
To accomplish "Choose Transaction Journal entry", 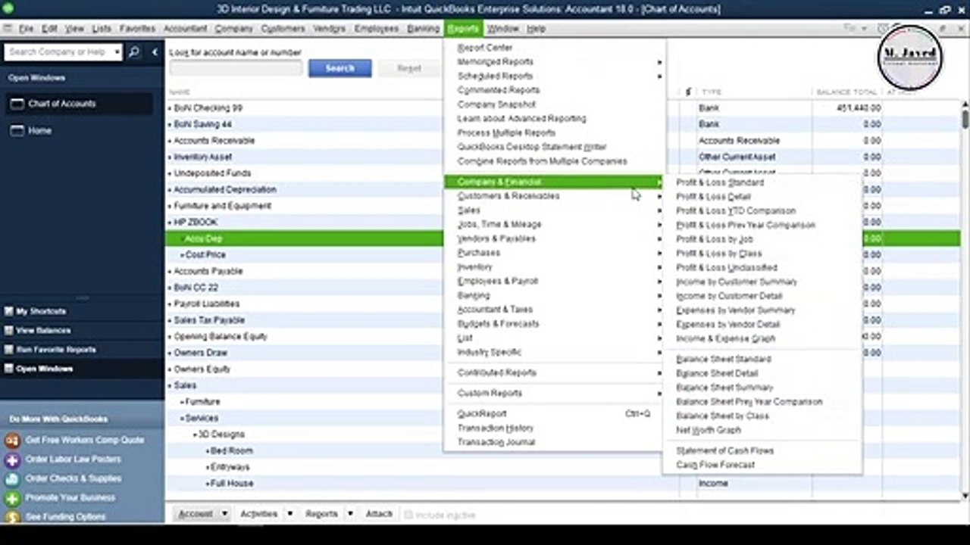I will click(x=496, y=442).
